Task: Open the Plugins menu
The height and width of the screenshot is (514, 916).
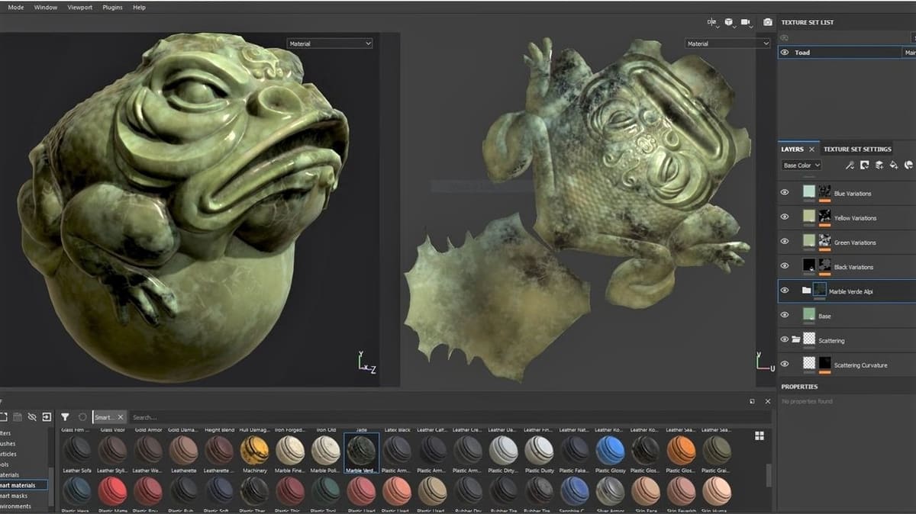Action: (112, 8)
